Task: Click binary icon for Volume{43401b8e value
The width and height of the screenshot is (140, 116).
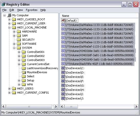Action: (63, 51)
